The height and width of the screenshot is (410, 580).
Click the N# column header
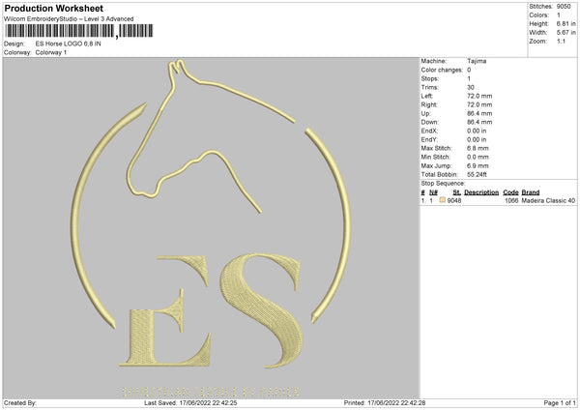(x=433, y=192)
